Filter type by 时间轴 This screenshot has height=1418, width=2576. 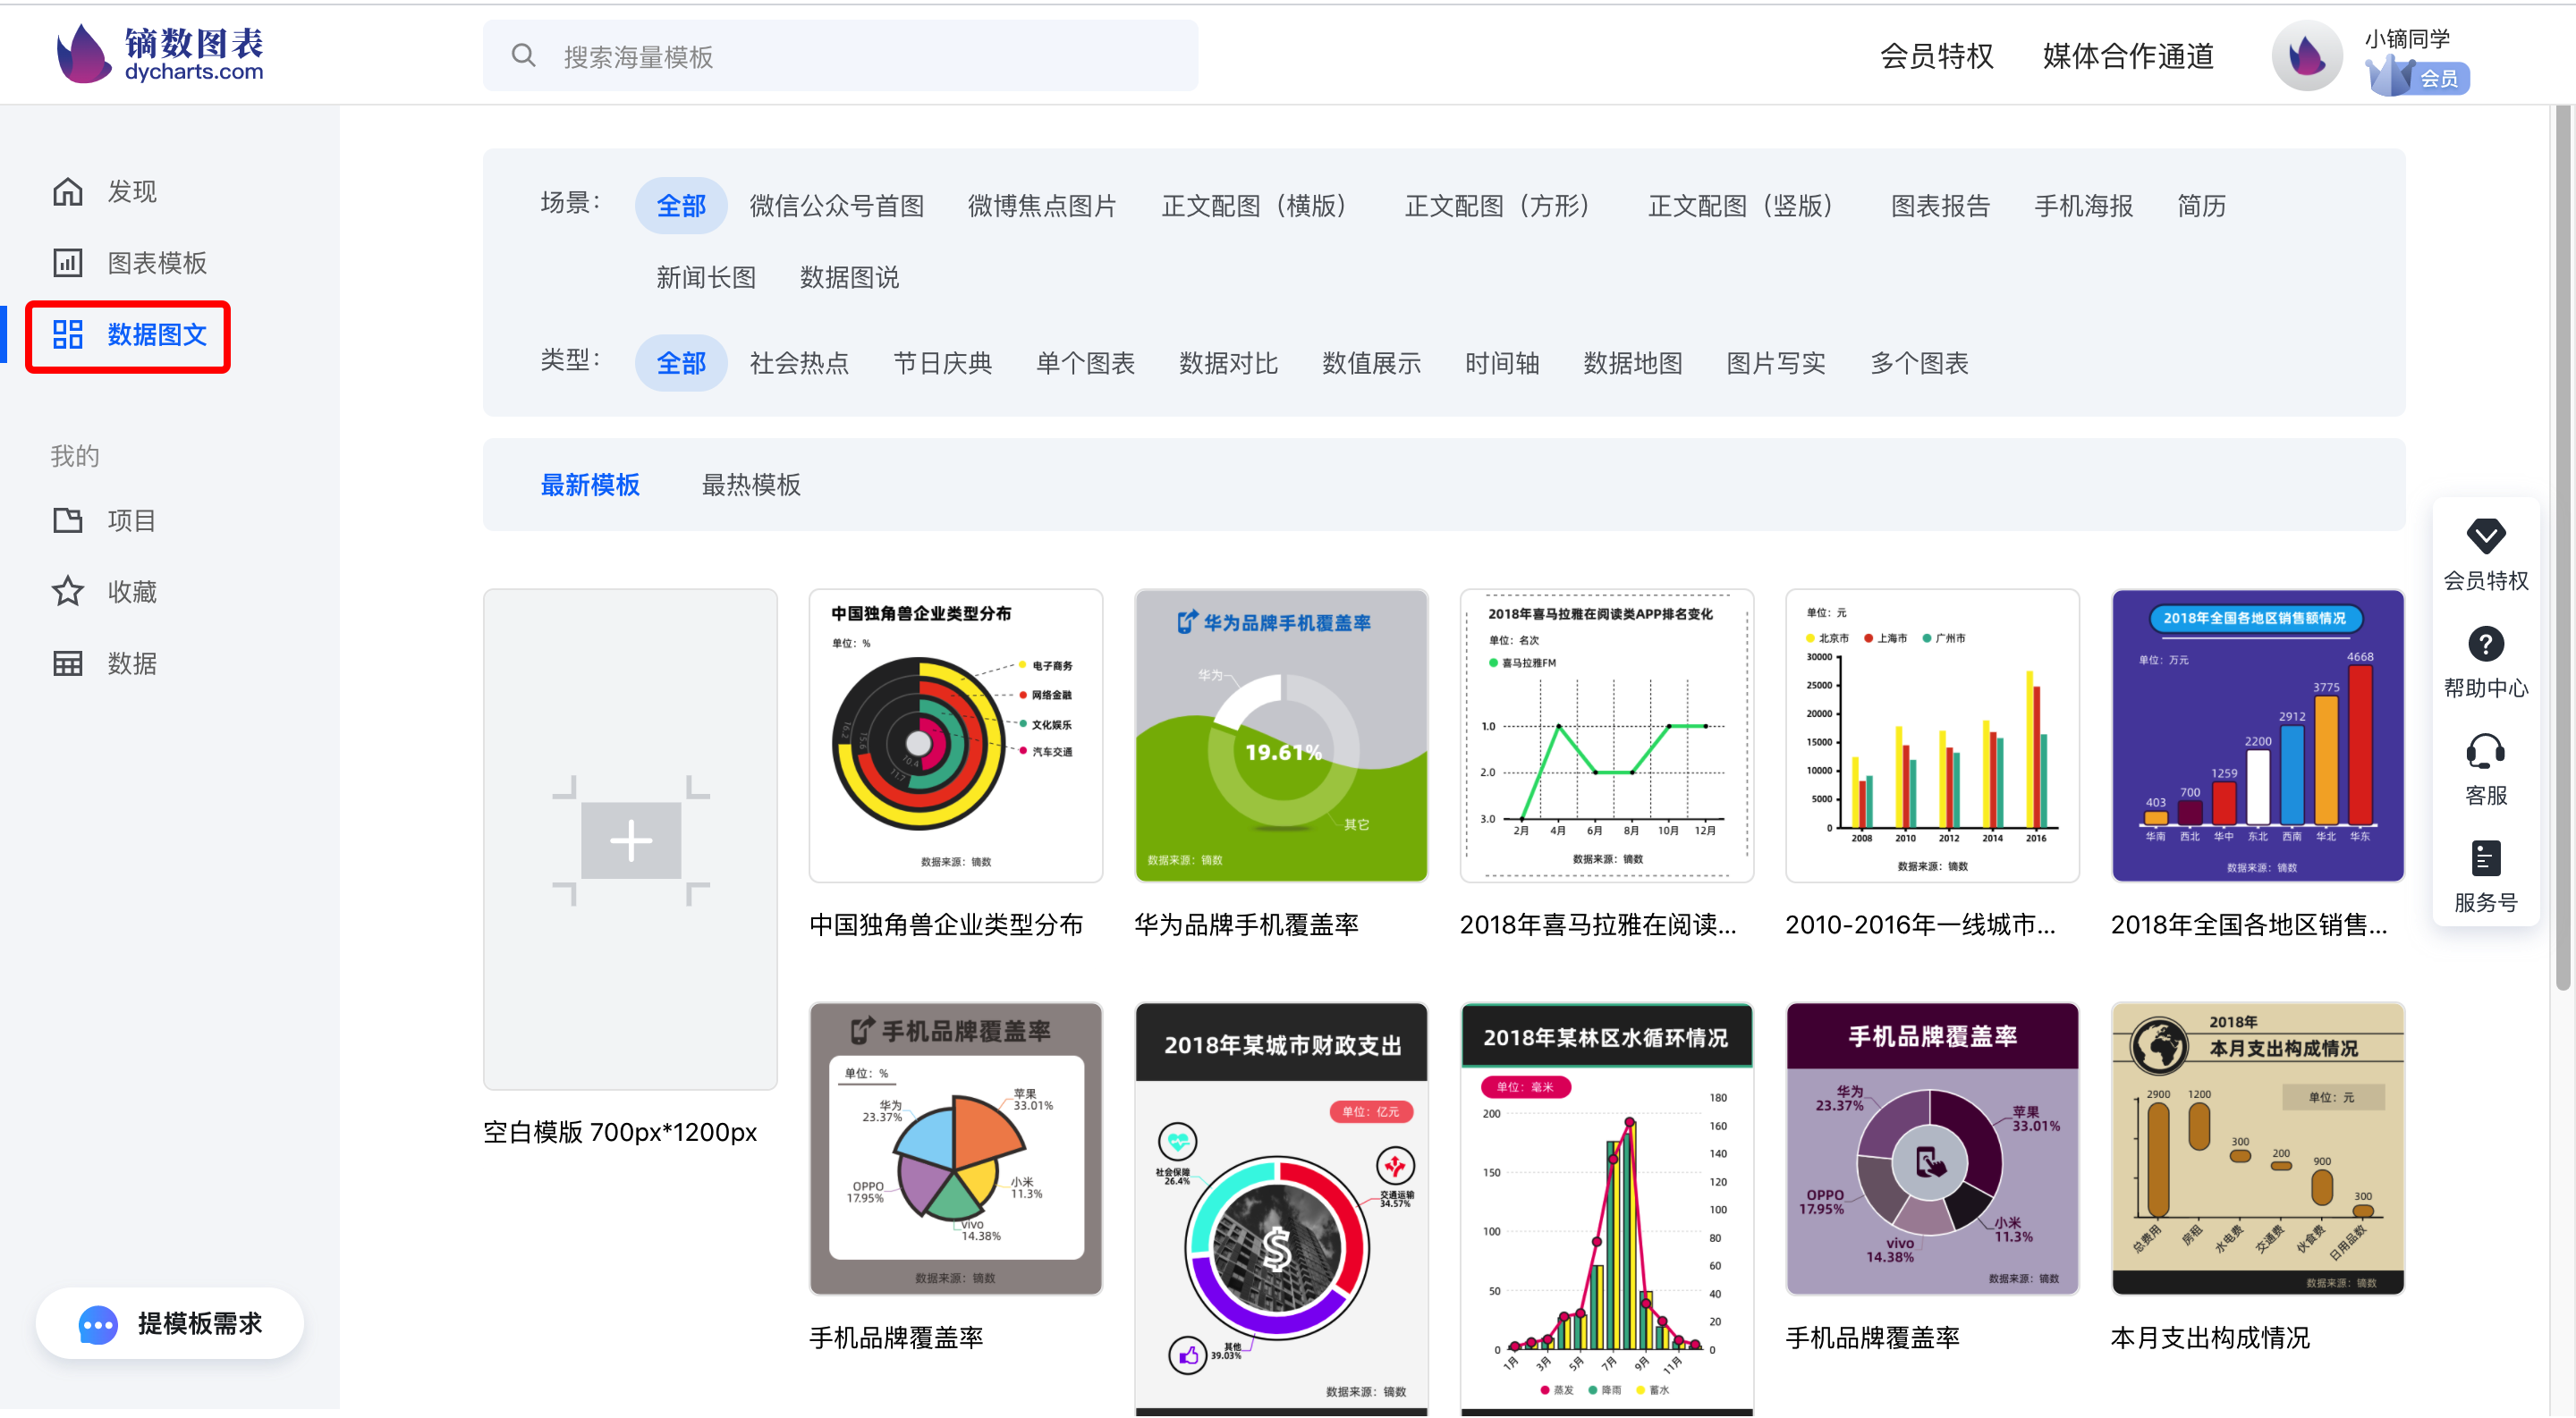(x=1502, y=364)
